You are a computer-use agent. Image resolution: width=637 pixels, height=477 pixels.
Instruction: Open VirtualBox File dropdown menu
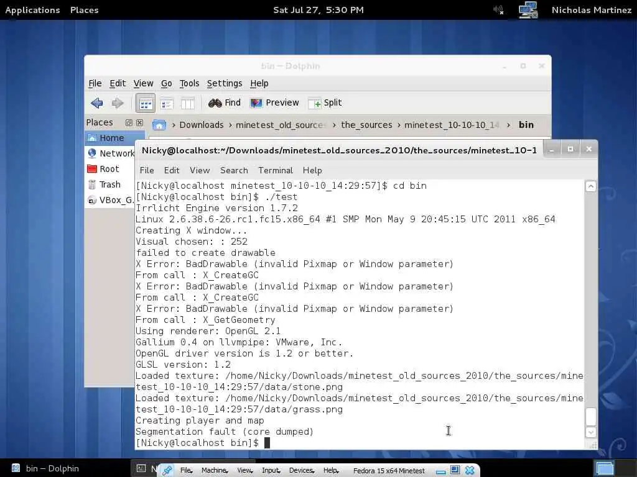tap(187, 471)
